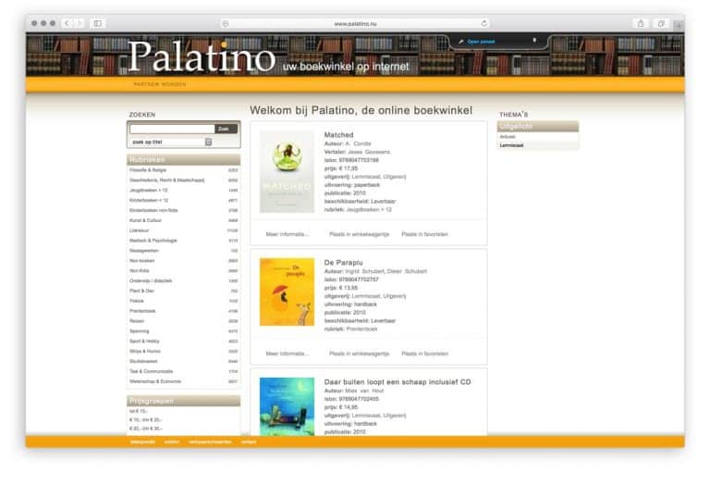Focus the Zoeken search text field
The image size is (710, 484).
(172, 129)
